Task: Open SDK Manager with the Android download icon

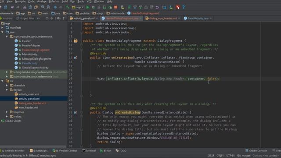Action: pos(171,7)
